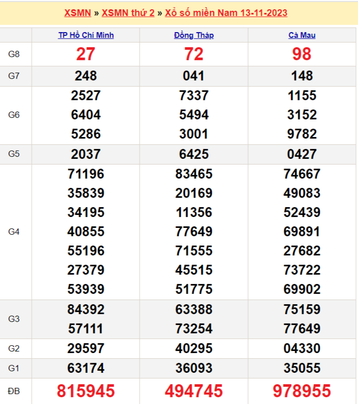358x404 pixels.
Task: Click G5 result 0427
Action: pos(302,154)
